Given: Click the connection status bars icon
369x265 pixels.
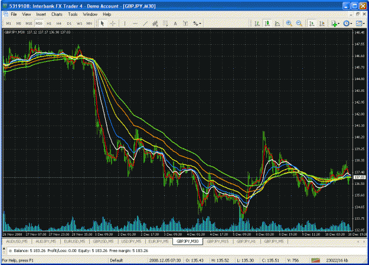Looking at the screenshot, I should 316,260.
